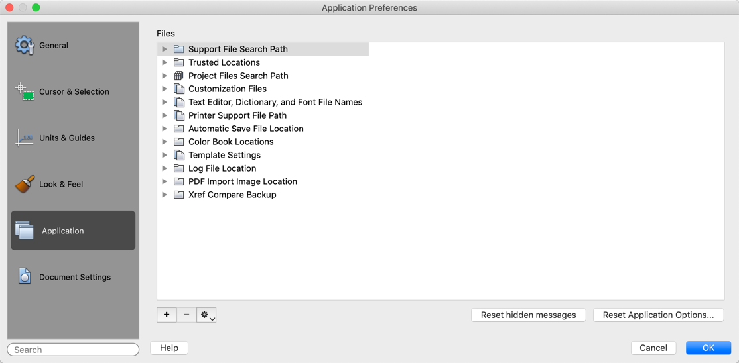Viewport: 739px width, 363px height.
Task: Click the Document Settings page icon
Action: pyautogui.click(x=25, y=277)
